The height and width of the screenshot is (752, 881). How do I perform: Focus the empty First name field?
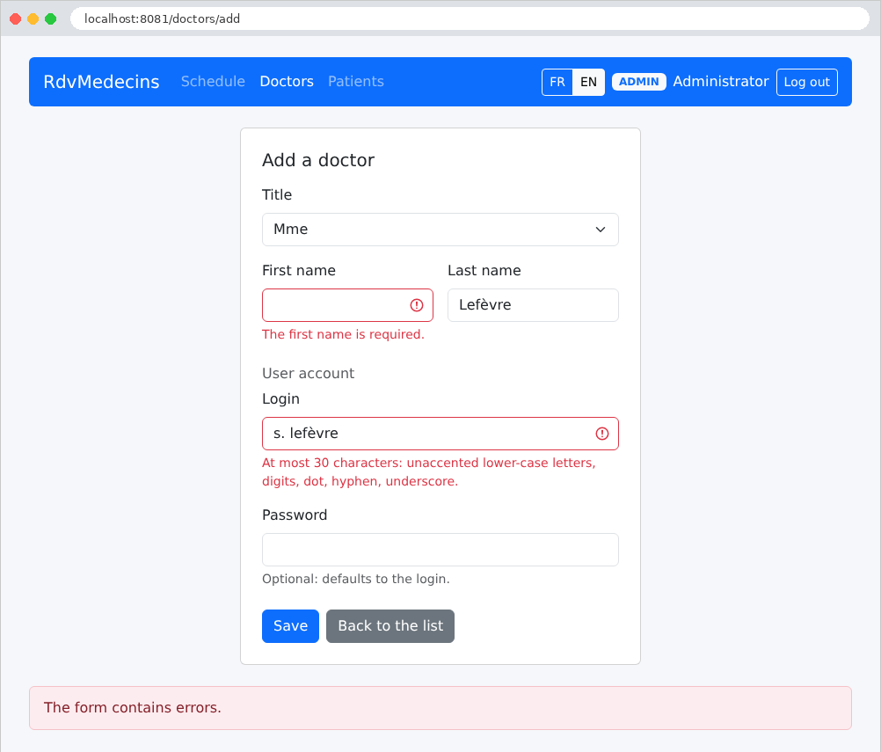(347, 305)
